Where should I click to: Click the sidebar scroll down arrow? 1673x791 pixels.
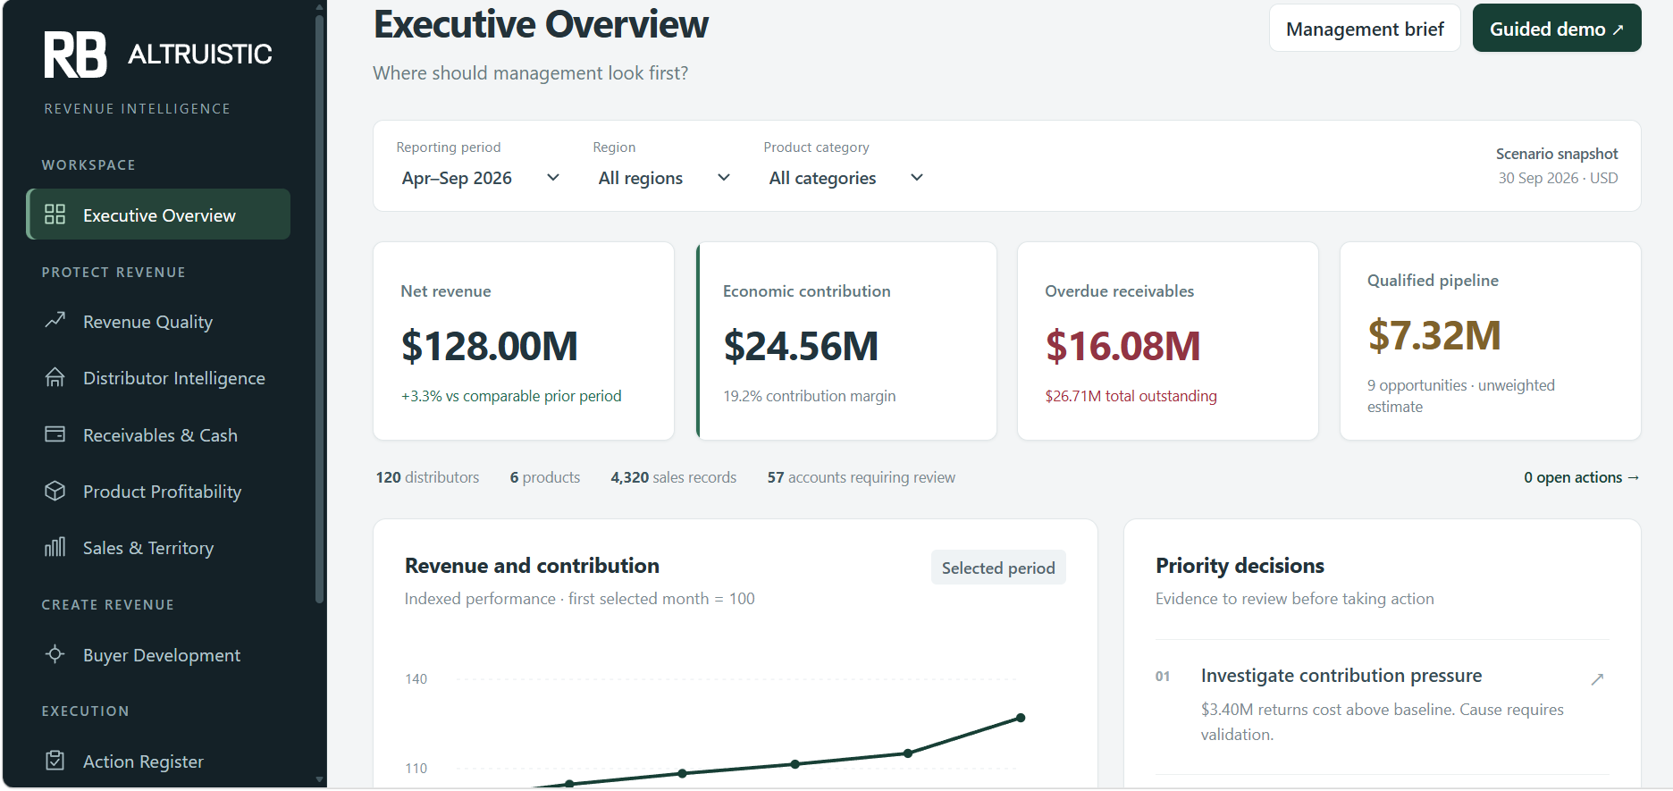coord(319,779)
